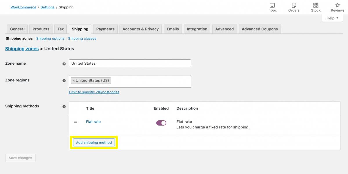This screenshot has width=348, height=174.
Task: Open the Stock icon
Action: [316, 6]
